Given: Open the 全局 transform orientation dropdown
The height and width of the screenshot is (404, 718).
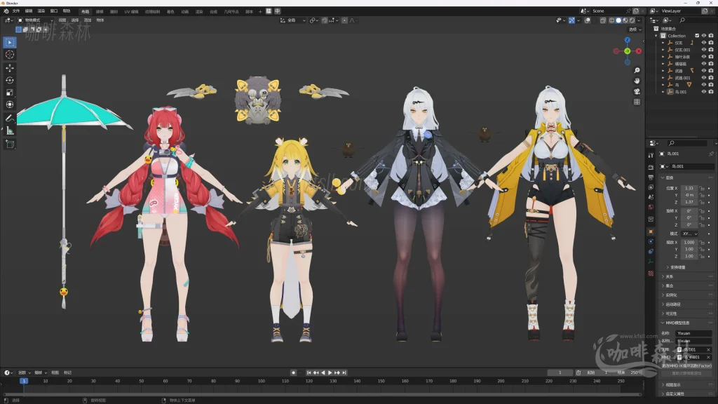Looking at the screenshot, I should [x=292, y=20].
